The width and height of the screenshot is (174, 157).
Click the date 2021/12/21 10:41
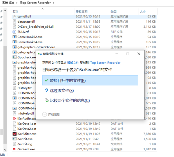tap(88, 144)
